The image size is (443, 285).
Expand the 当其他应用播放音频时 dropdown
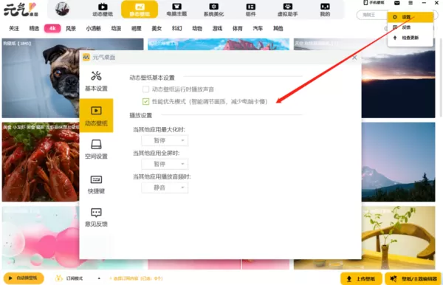165,188
